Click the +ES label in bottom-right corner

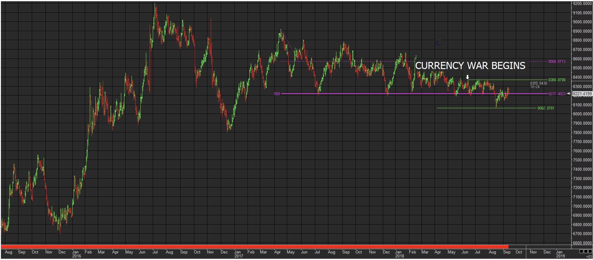pyautogui.click(x=589, y=257)
